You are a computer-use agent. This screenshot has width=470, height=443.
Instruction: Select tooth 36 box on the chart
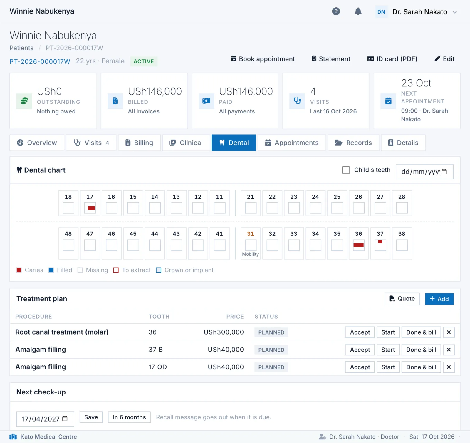coord(359,245)
